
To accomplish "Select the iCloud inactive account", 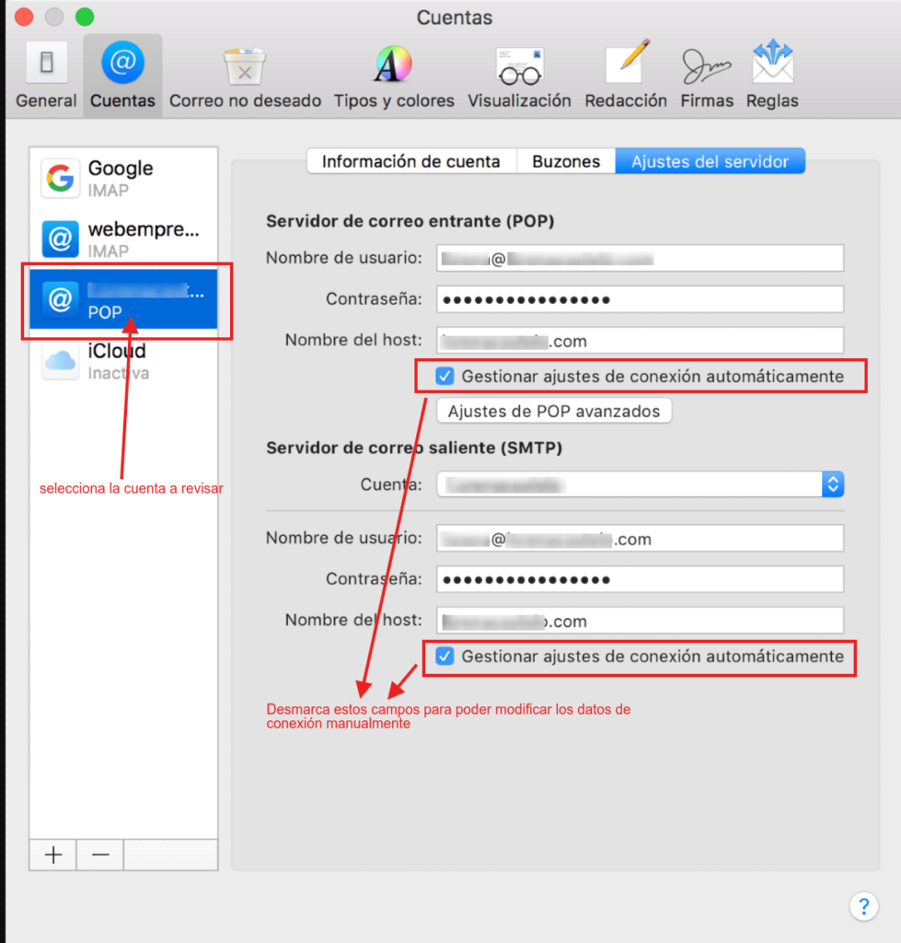I will (123, 361).
